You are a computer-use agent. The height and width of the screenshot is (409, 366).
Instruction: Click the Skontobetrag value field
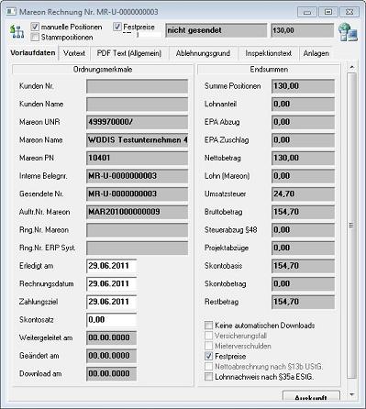(x=303, y=283)
